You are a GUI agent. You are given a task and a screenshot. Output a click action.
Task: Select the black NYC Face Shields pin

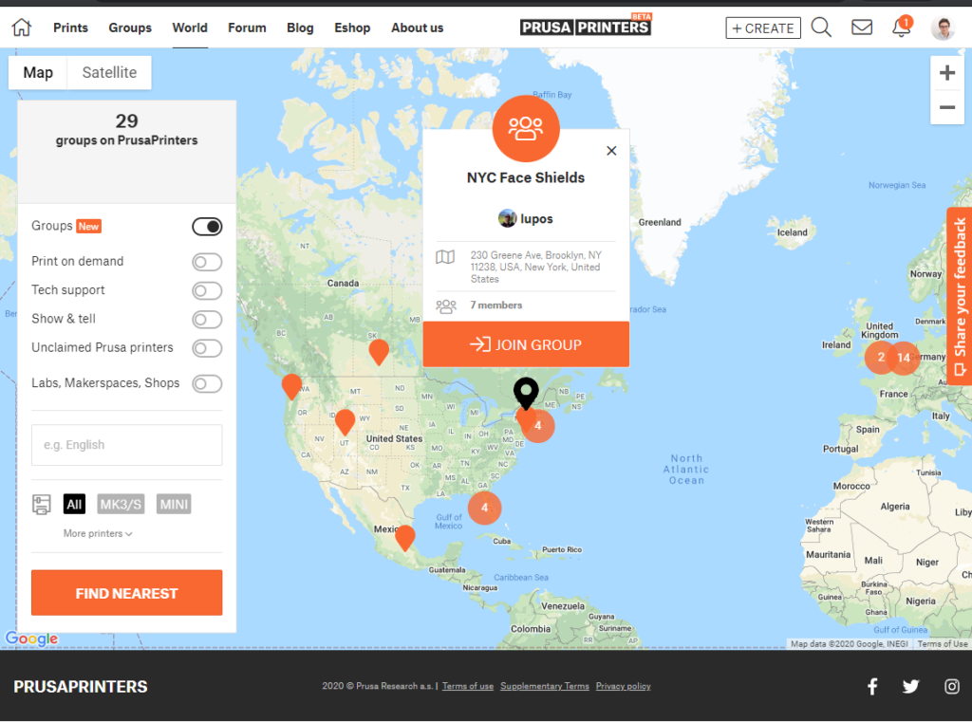point(526,393)
